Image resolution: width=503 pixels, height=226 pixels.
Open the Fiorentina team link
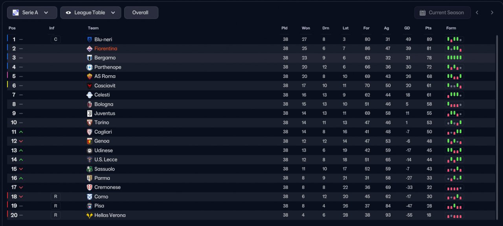(x=106, y=49)
